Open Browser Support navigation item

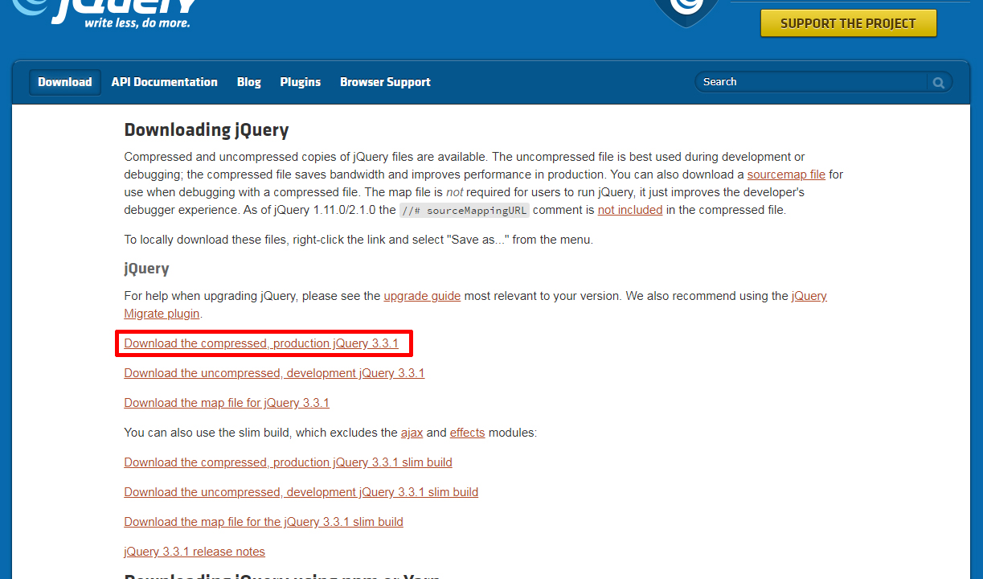tap(385, 82)
